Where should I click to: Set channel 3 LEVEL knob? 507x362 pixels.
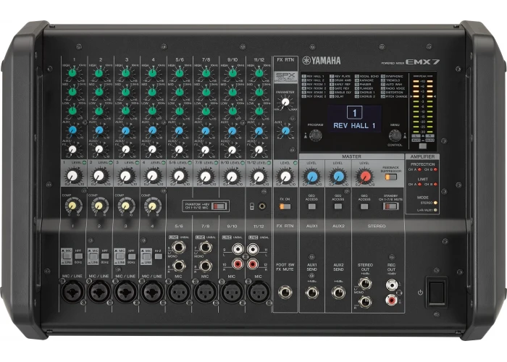pos(125,176)
